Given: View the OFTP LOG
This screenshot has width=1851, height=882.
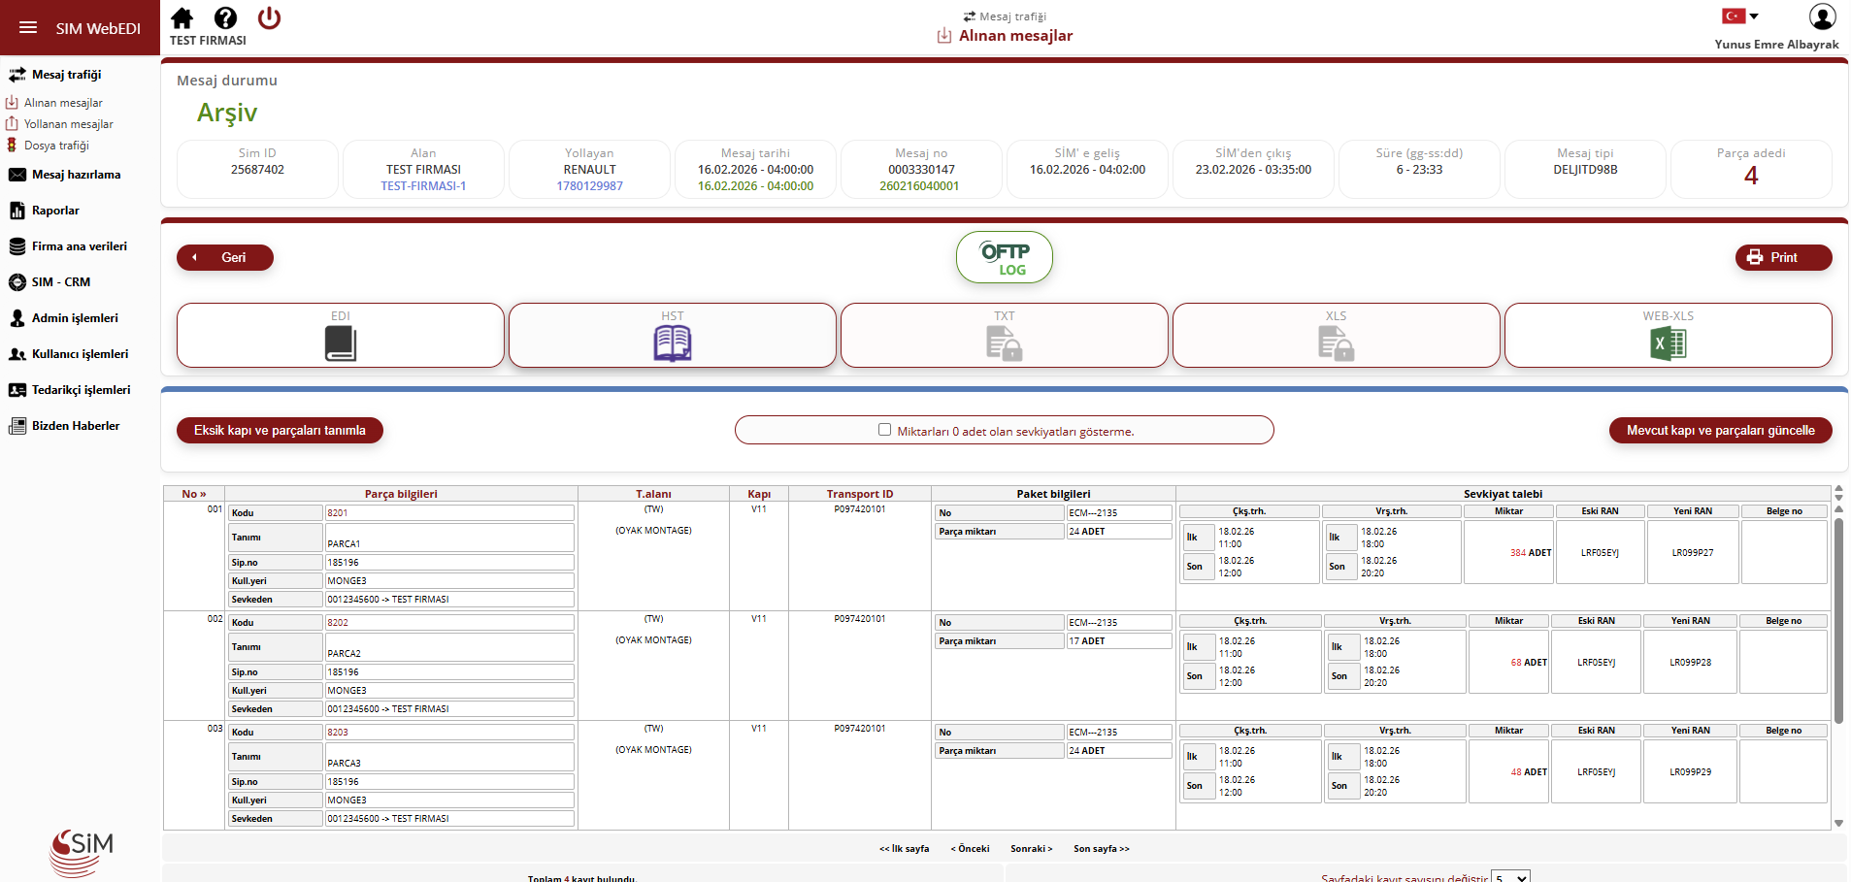Looking at the screenshot, I should tap(1004, 258).
